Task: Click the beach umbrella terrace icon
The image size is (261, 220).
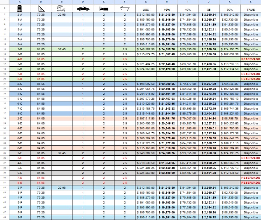Action: (62, 8)
